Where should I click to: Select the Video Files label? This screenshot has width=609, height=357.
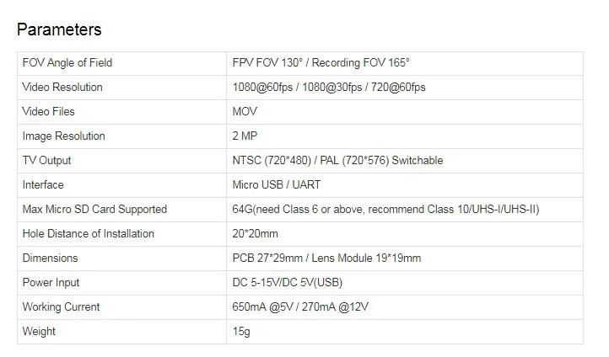49,112
